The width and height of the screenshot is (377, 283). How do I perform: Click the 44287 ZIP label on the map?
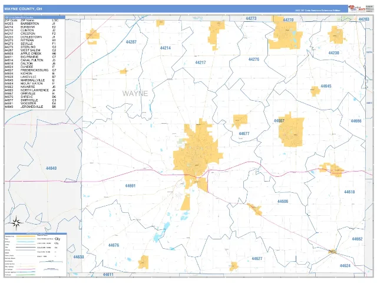click(x=131, y=42)
